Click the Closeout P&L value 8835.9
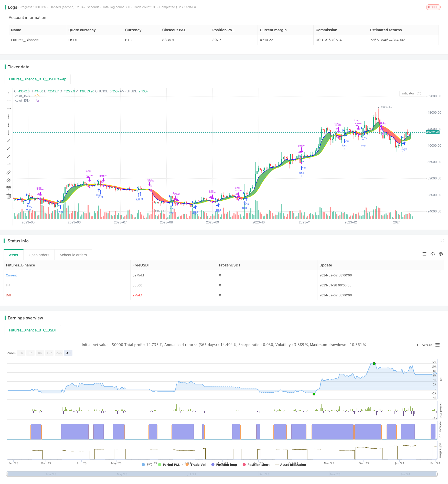Screen dimensions: 448x484 pyautogui.click(x=168, y=40)
